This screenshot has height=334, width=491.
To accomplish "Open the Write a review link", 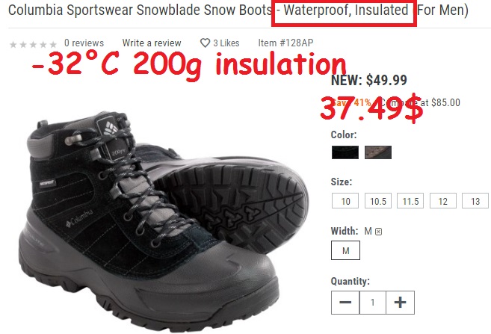I will tap(152, 43).
